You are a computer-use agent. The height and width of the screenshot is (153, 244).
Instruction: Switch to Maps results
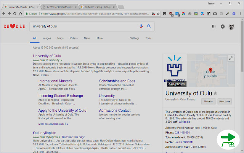[x=60, y=38]
